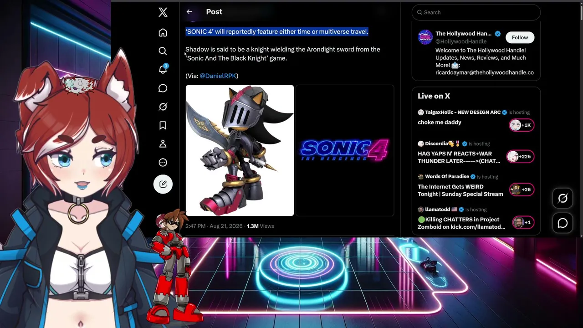
Task: Click the 'Live on X' heading
Action: pos(434,96)
